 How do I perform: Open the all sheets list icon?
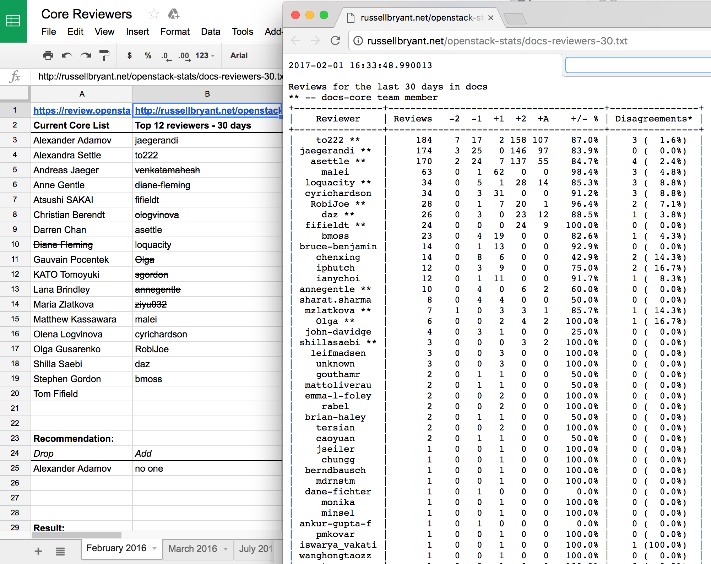tap(60, 551)
